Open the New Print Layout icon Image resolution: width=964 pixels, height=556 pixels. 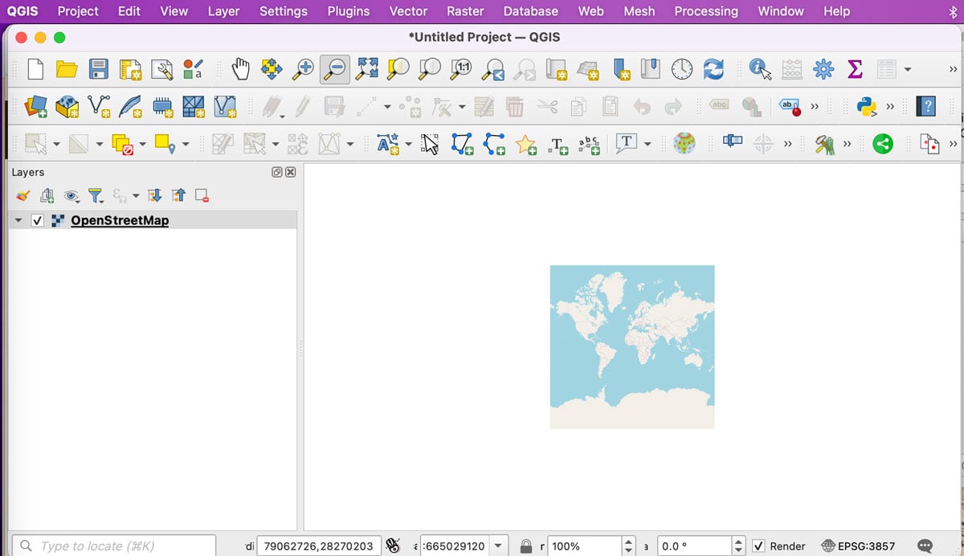(x=130, y=70)
